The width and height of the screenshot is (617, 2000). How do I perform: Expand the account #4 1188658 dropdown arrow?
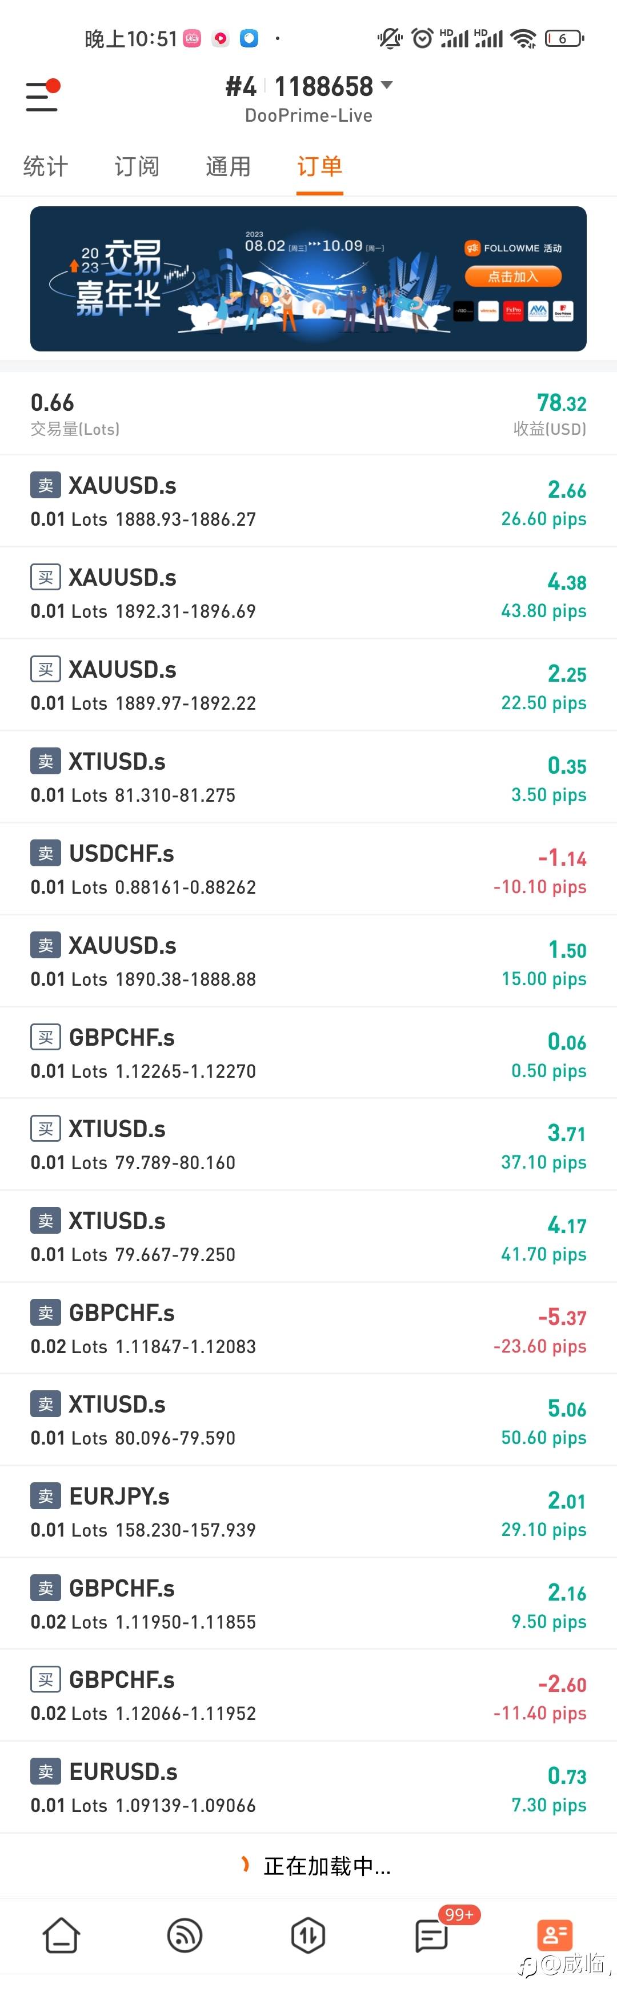[x=387, y=85]
